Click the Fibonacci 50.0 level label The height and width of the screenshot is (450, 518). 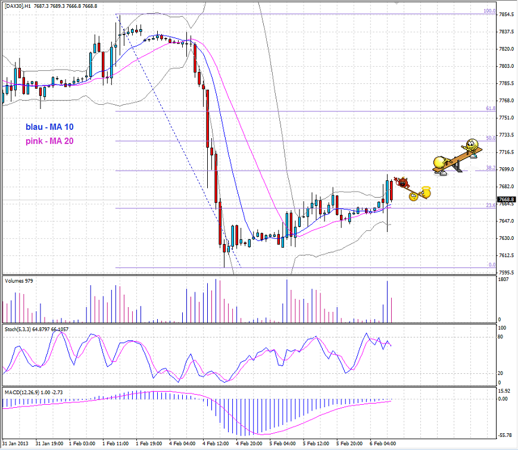tap(491, 138)
